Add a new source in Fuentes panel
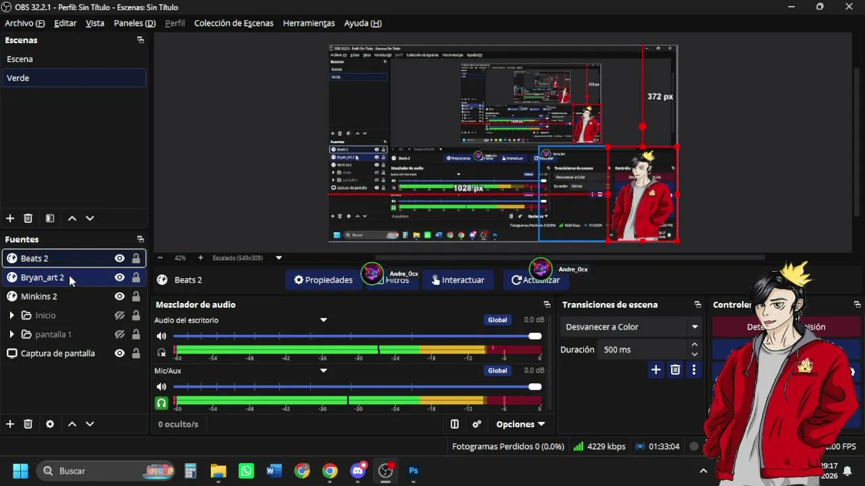 point(10,424)
